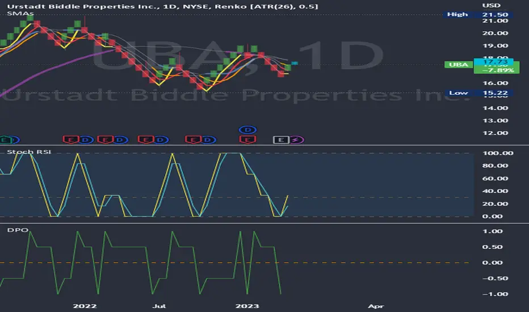Open the only blue D dividend marker between the Jul and 2023 labels

208,140
